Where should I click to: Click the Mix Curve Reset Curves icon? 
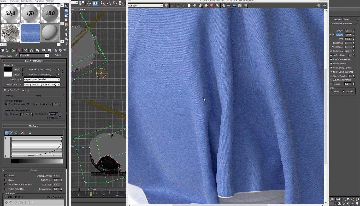tap(29, 133)
